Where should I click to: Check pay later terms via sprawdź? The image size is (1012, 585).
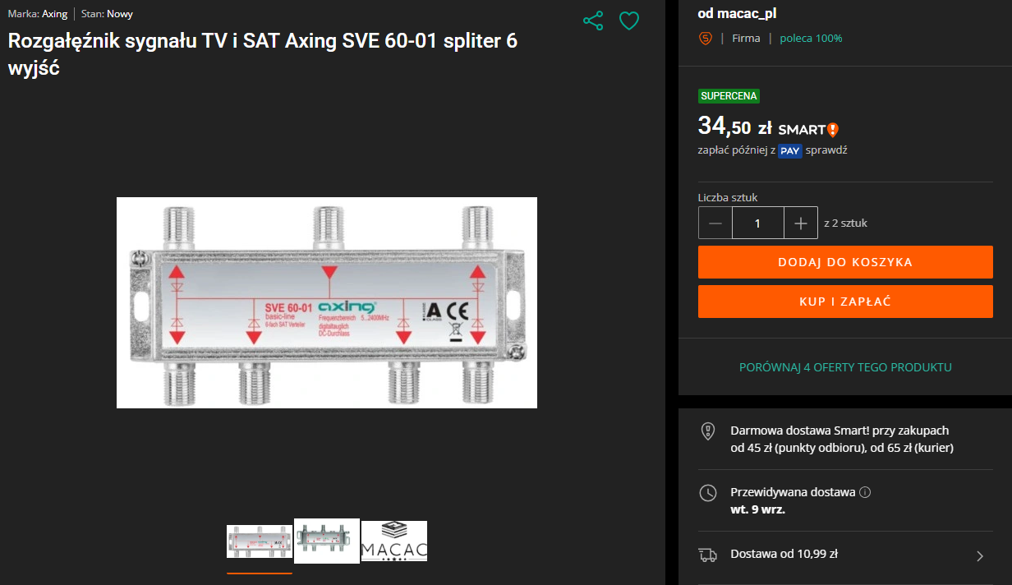tap(826, 150)
